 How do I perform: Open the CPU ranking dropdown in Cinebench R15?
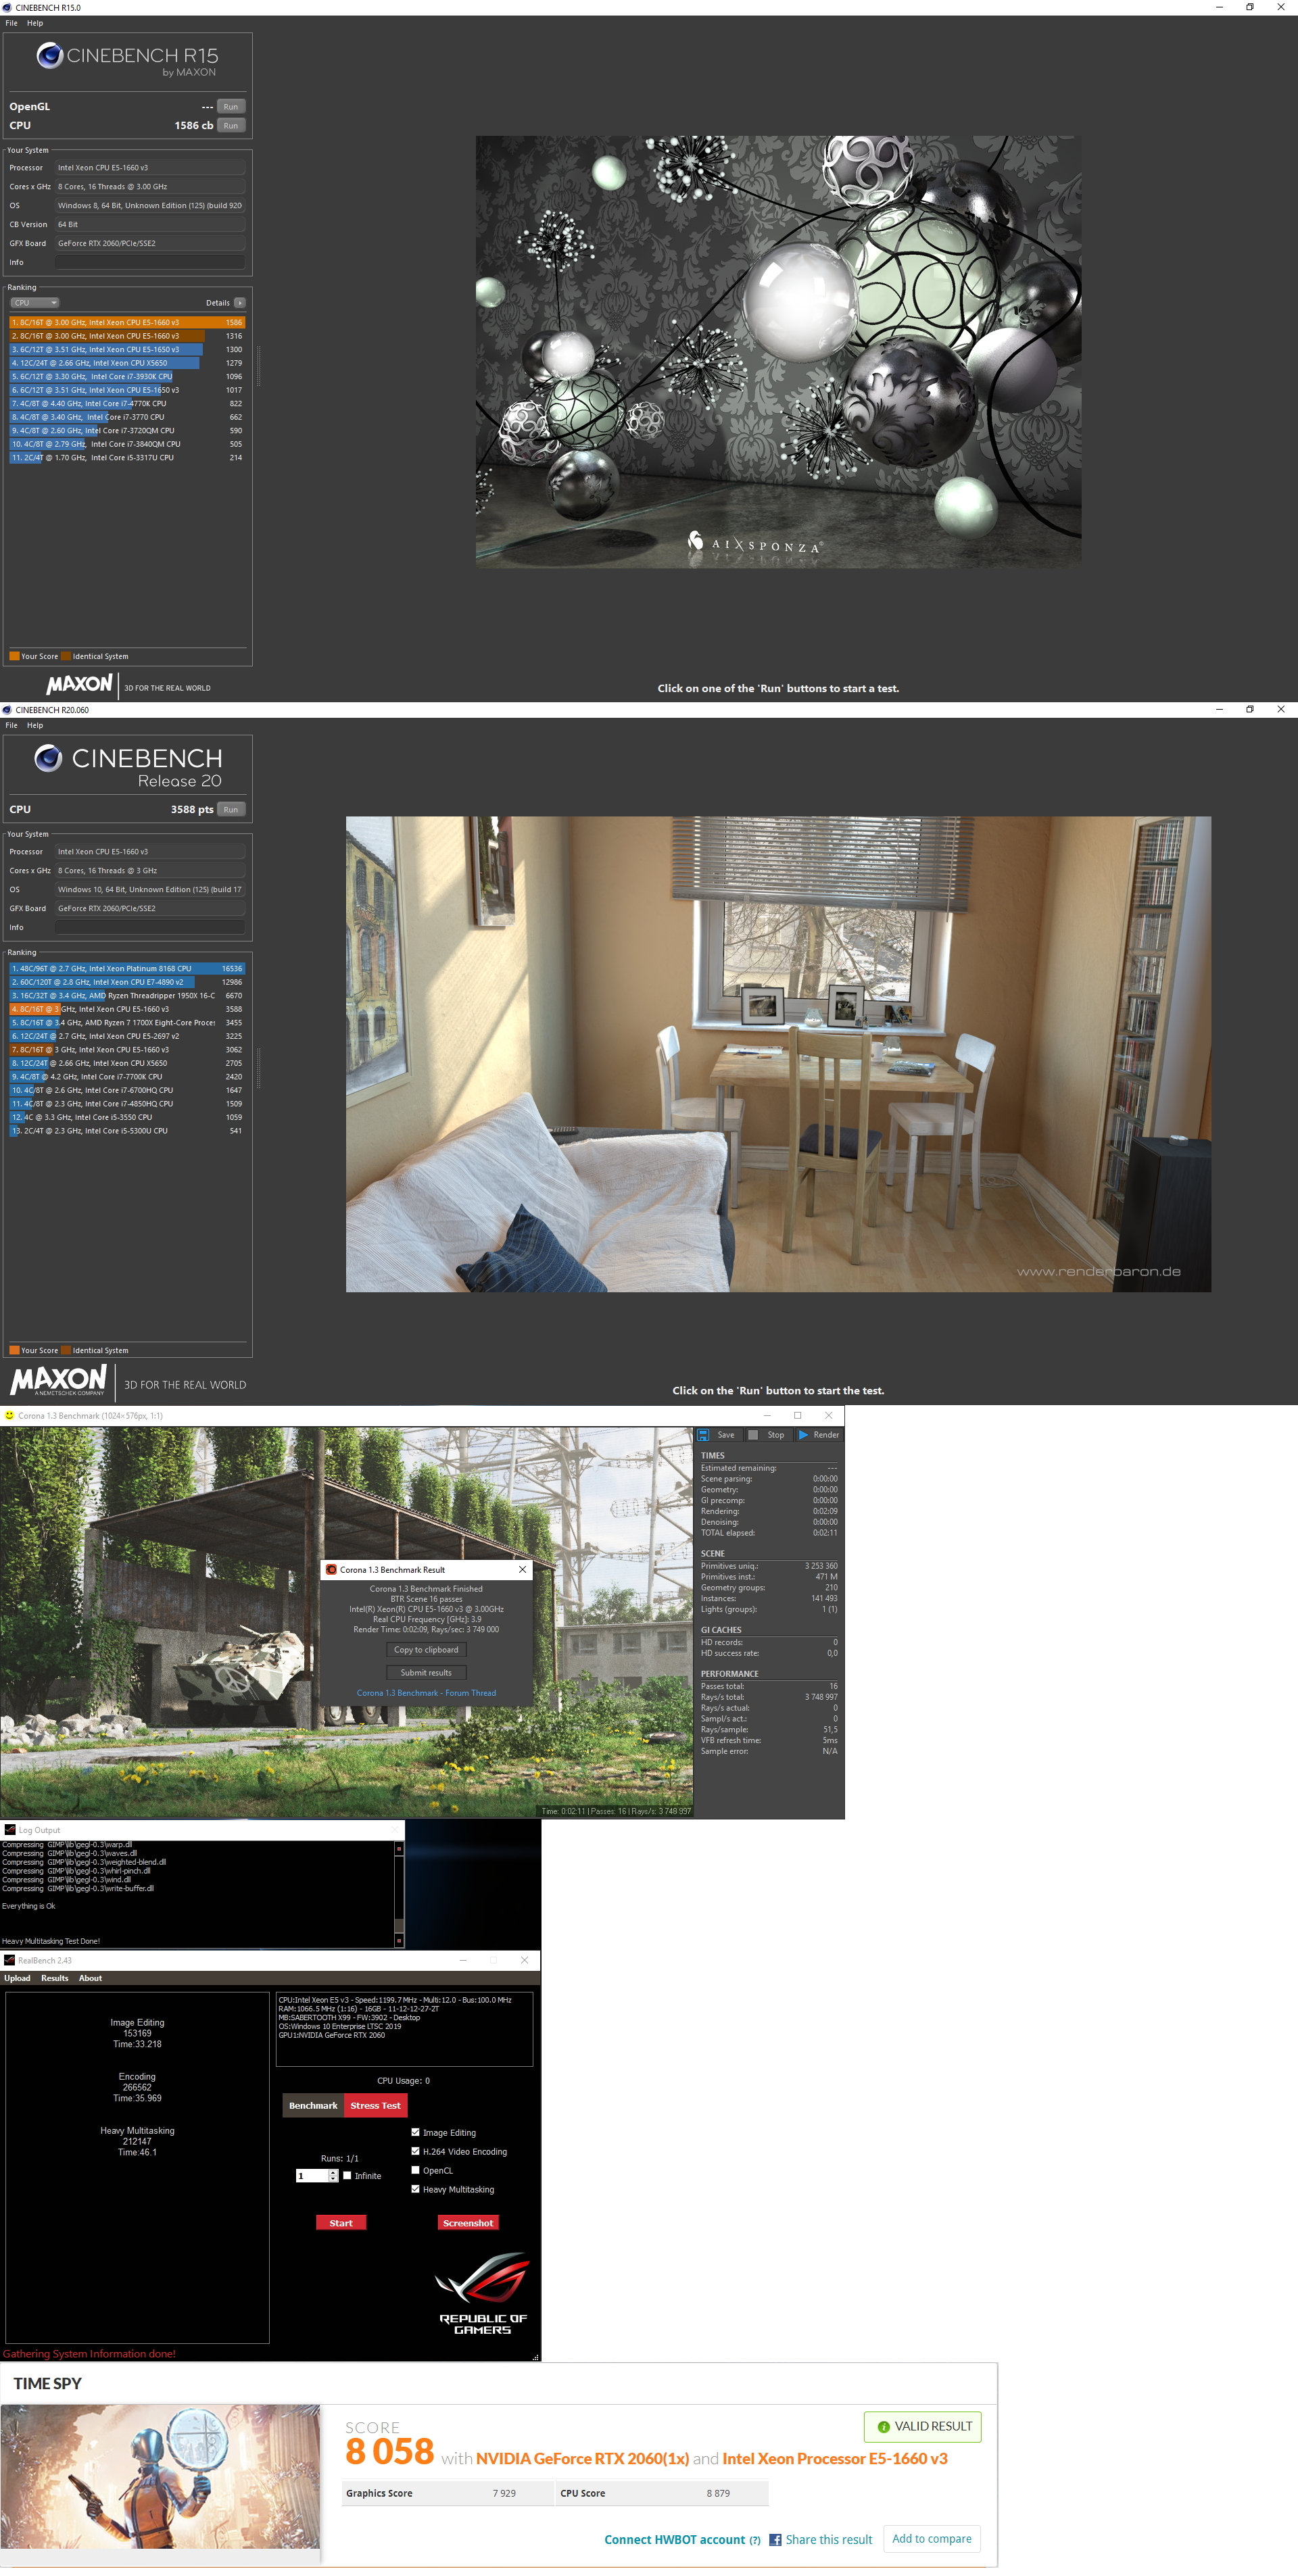pyautogui.click(x=35, y=303)
